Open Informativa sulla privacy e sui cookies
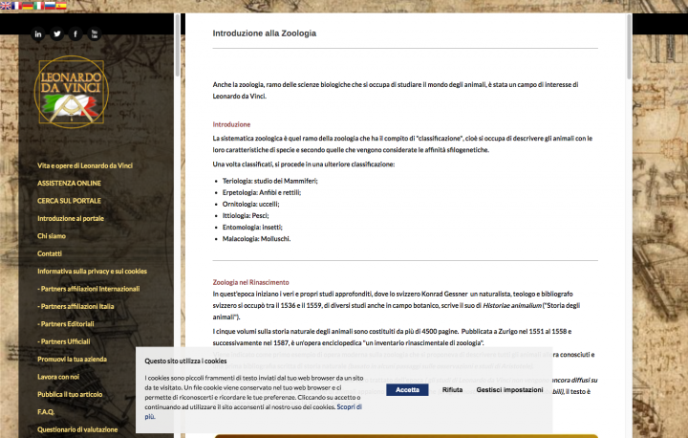 [x=92, y=271]
